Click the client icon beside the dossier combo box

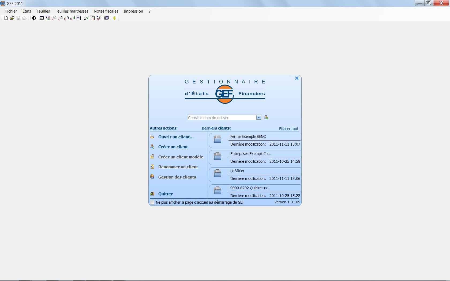coord(266,117)
